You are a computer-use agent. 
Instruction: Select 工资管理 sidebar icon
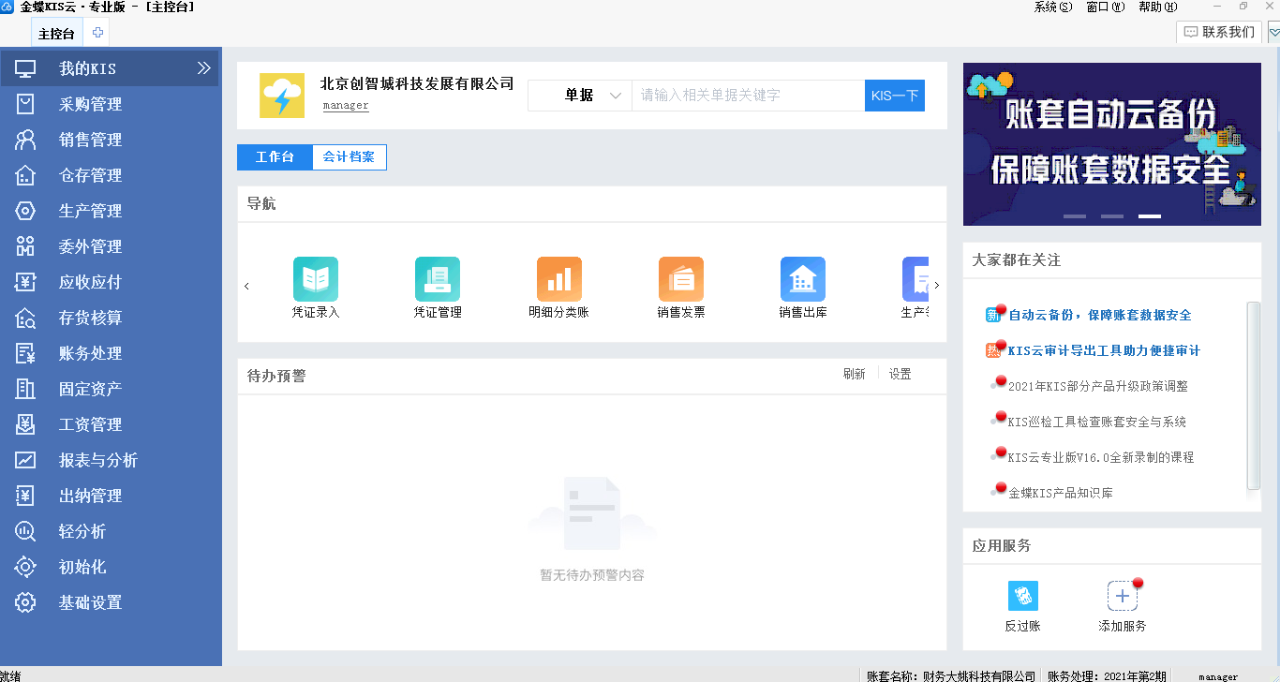point(25,424)
